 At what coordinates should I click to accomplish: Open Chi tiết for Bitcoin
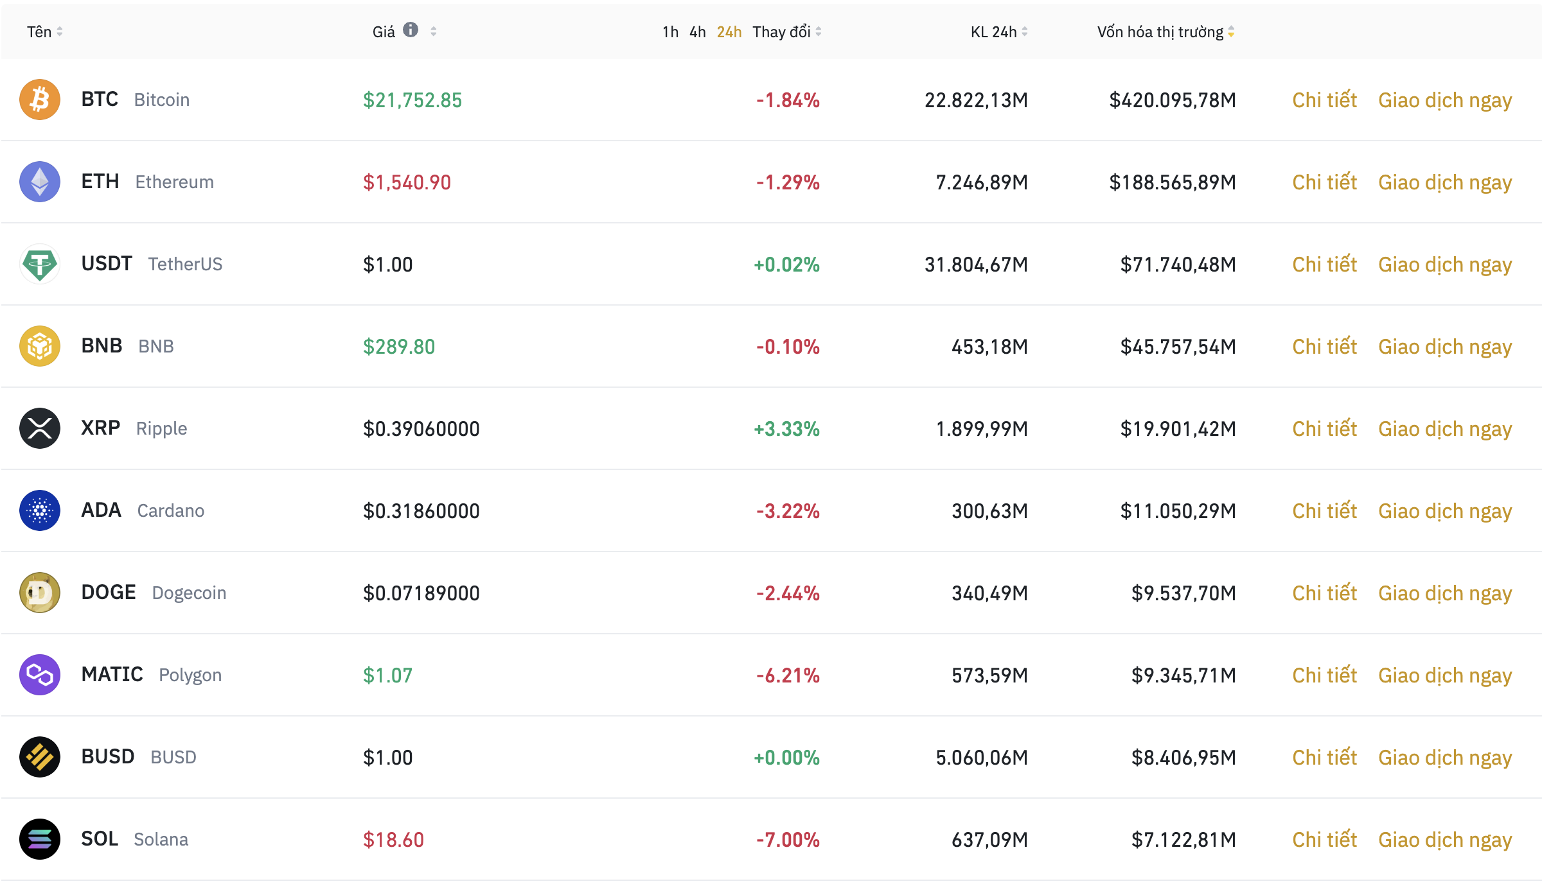click(1324, 100)
